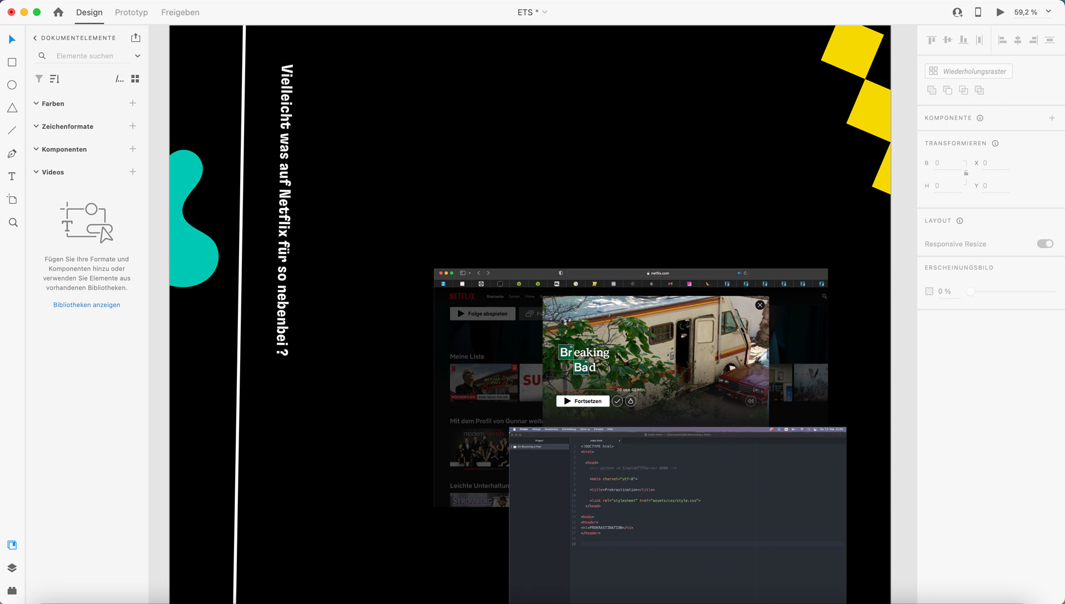Create component with plus in Komponente
Image resolution: width=1065 pixels, height=604 pixels.
coord(1052,118)
